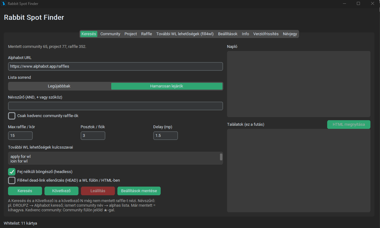Click the Posztok / fiók field
The image size is (380, 228).
click(x=93, y=136)
